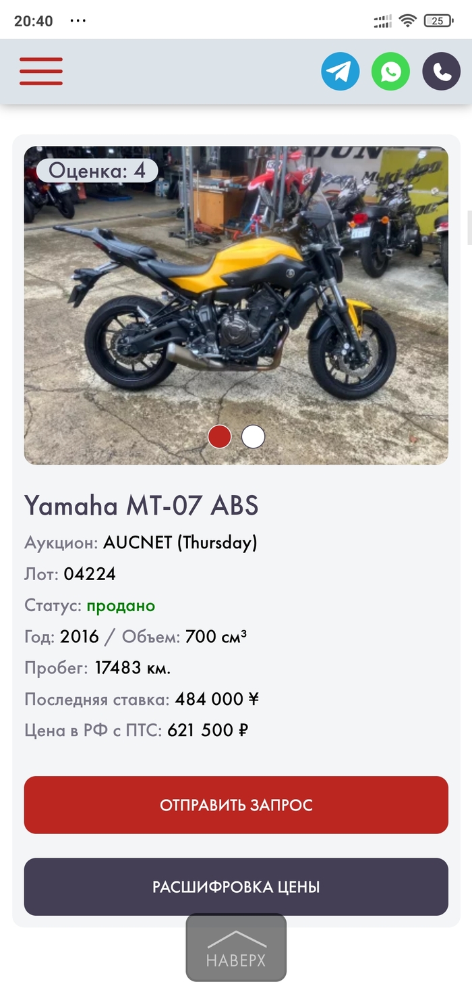Viewport: 472px width, 984px height.
Task: Tap the 20:40 clock in status bar
Action: point(34,21)
